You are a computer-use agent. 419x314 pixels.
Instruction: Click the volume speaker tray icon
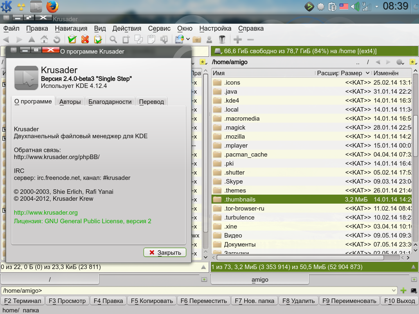pyautogui.click(x=355, y=7)
